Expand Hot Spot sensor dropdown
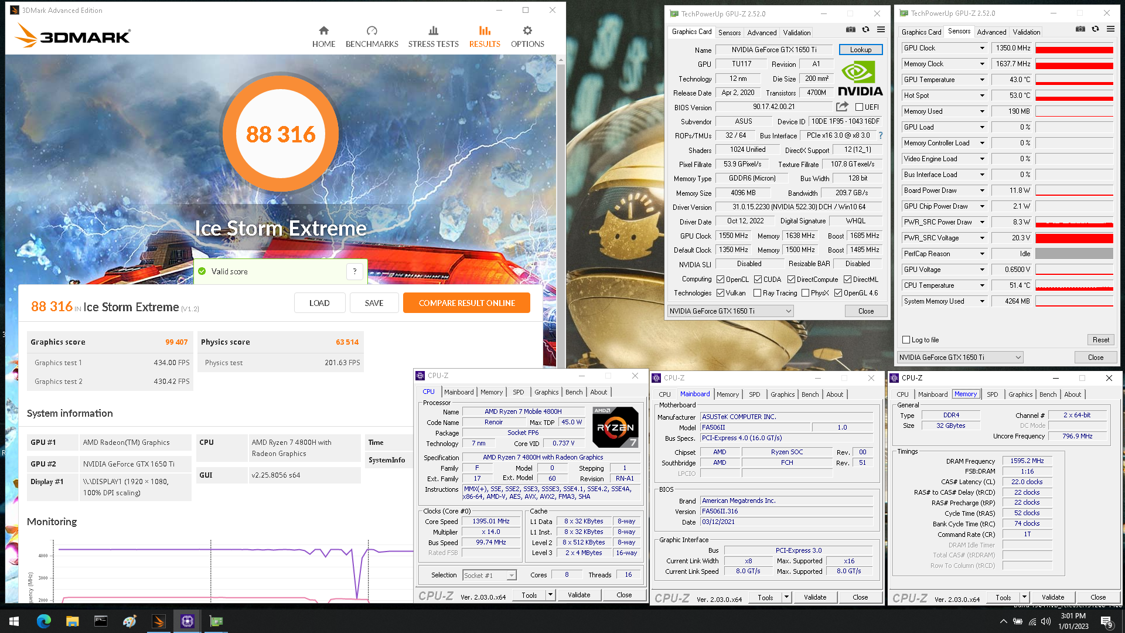This screenshot has width=1125, height=633. point(982,96)
